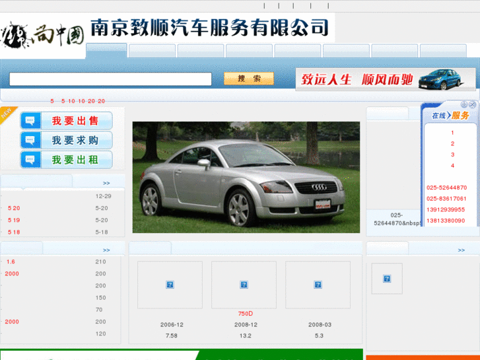Screen dimensions: 480x360
Task: Click the 致远人生 顺风而驰 car banner
Action: pyautogui.click(x=386, y=79)
